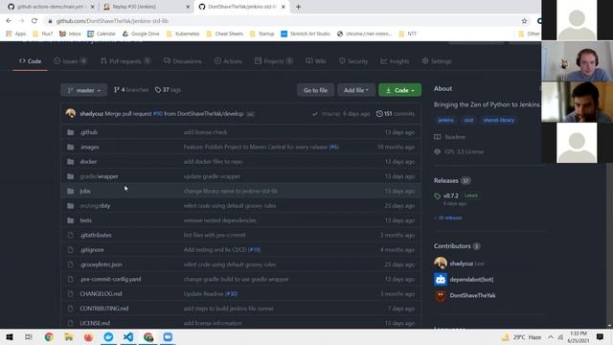Open the .pre-commit-config.yaml file
This screenshot has height=345, width=613.
111,279
